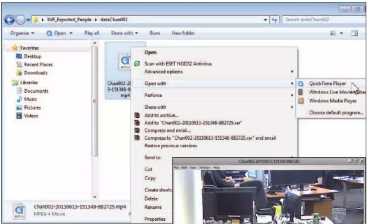This screenshot has height=224, width=367.
Task: Click New folder button
Action: [x=183, y=33]
